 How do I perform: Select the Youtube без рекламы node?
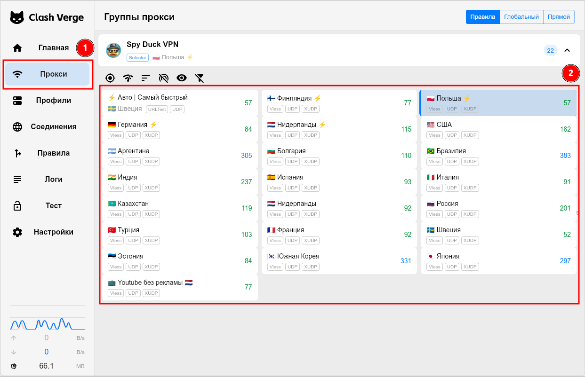pos(179,287)
